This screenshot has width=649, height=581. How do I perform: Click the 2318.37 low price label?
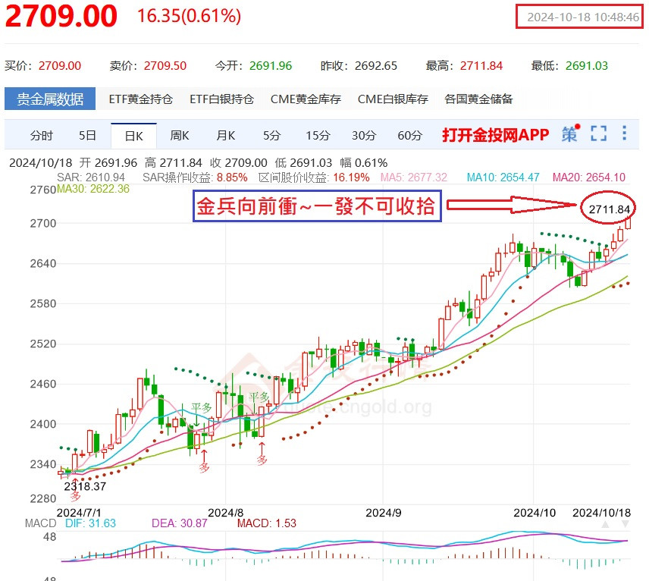[x=85, y=486]
